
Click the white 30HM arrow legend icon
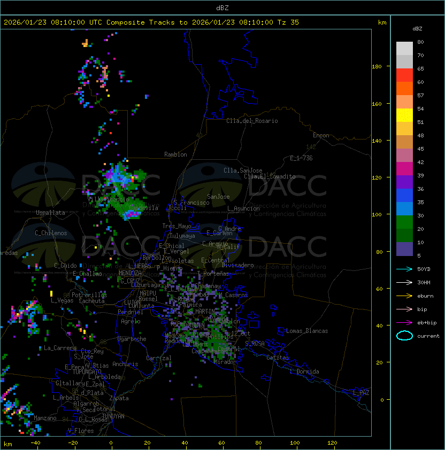404,282
